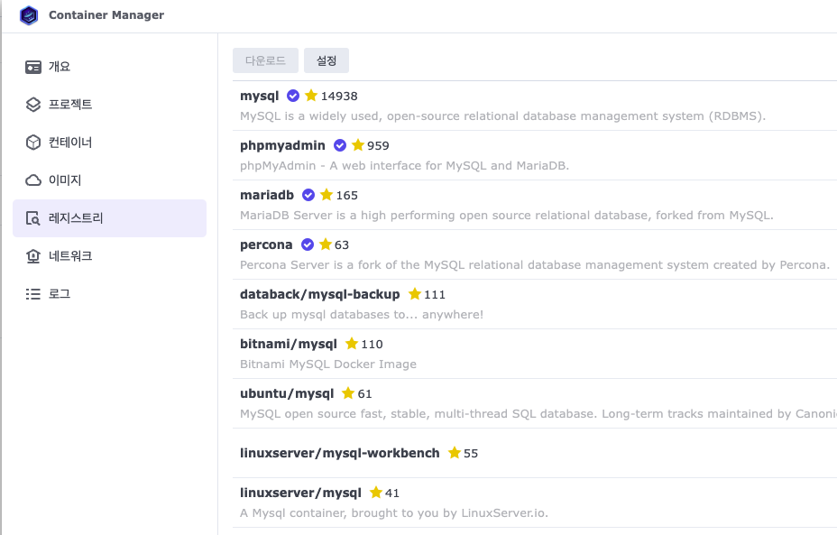Image resolution: width=837 pixels, height=535 pixels.
Task: Click the star icon beside 14938
Action: click(x=311, y=95)
